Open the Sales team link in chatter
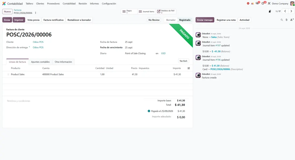 click(214, 37)
